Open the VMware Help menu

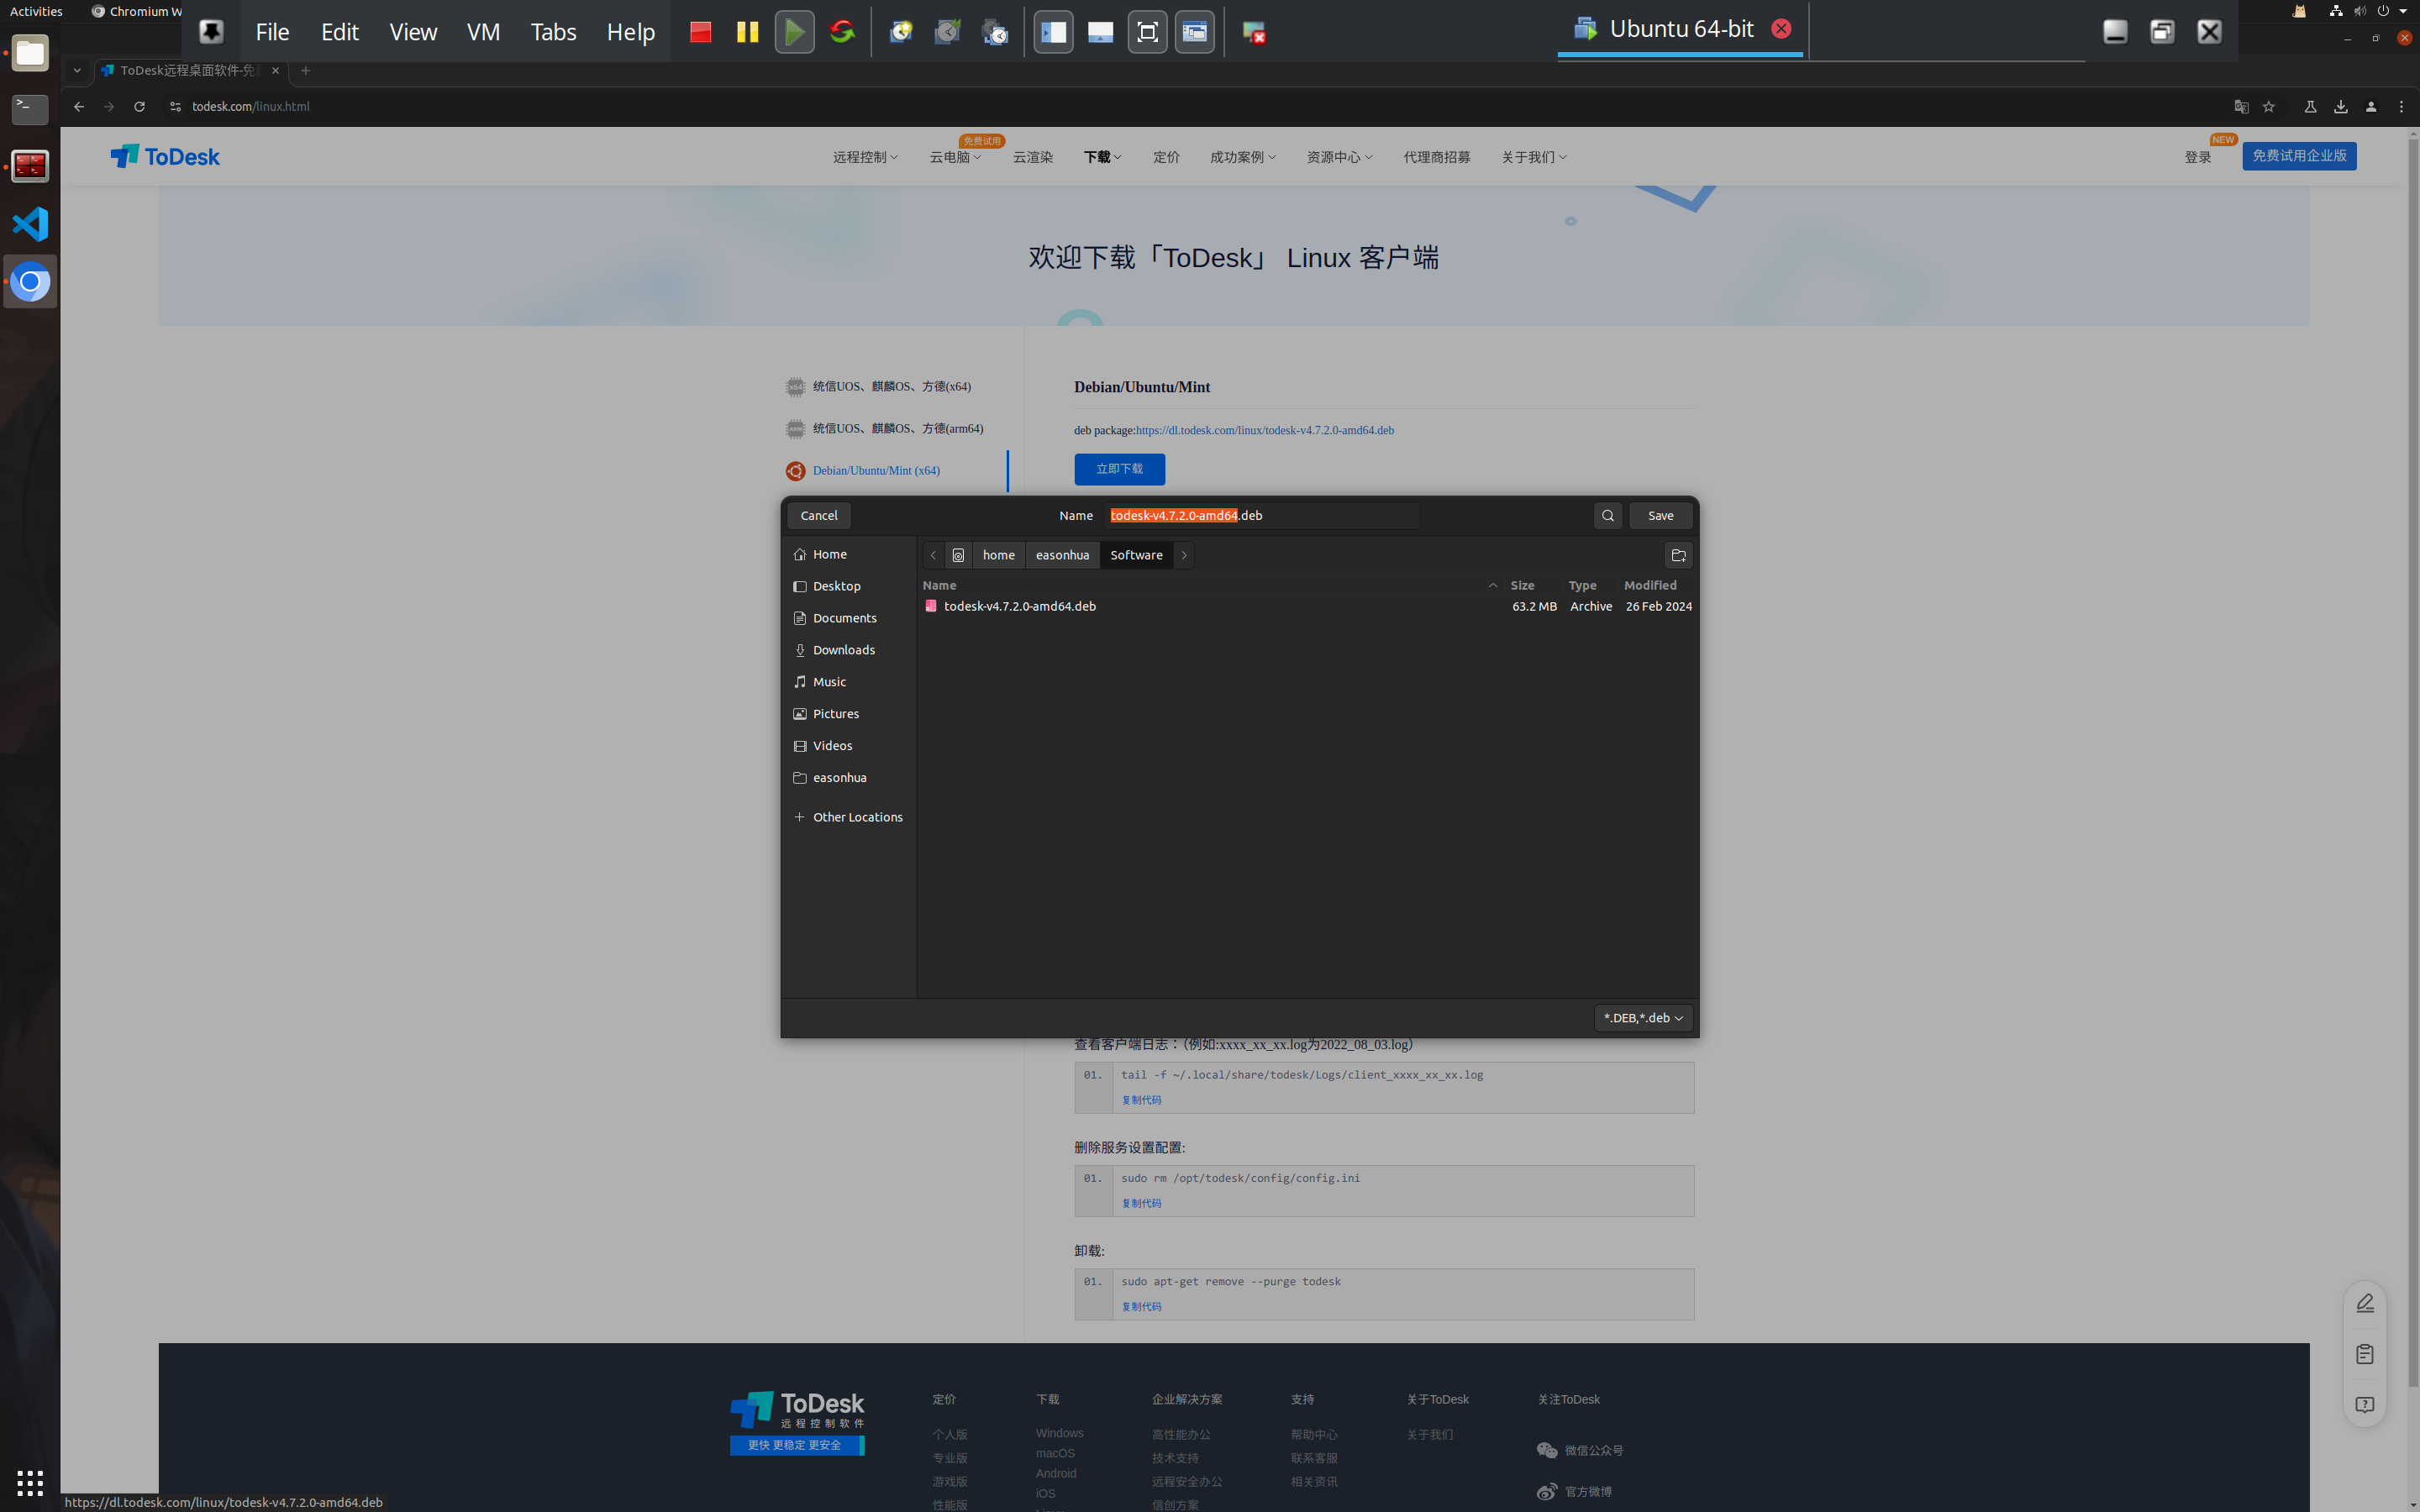tap(630, 32)
